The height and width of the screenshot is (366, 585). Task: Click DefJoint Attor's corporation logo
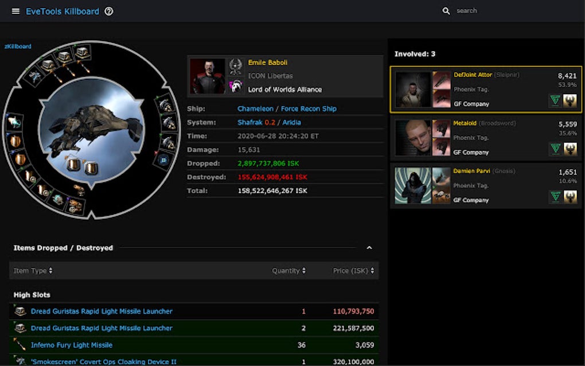[x=555, y=100]
